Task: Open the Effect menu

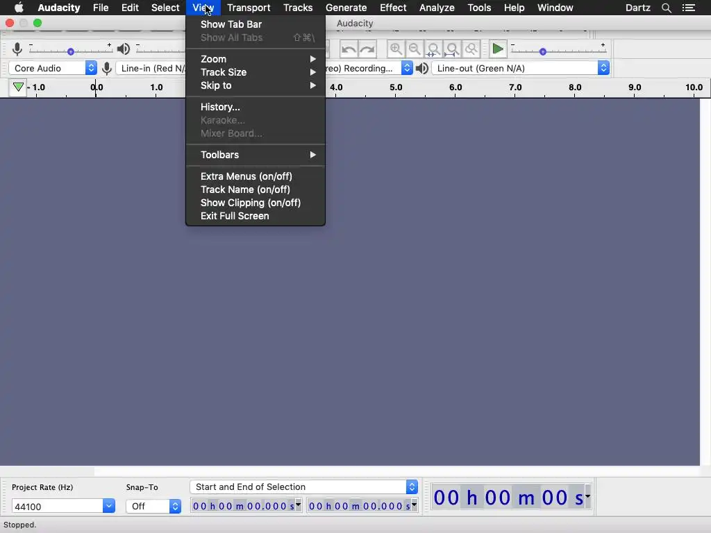Action: pyautogui.click(x=393, y=8)
